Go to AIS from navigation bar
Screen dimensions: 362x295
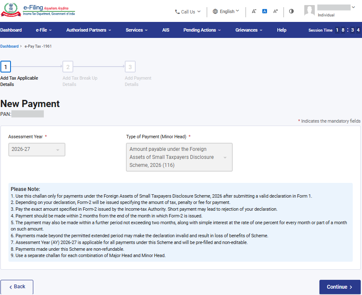click(166, 30)
